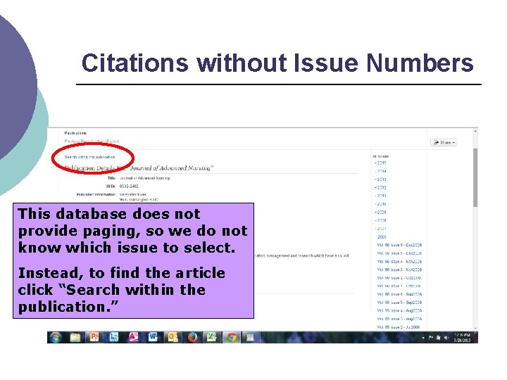Open the Windows Start menu orb
Image resolution: width=507 pixels, height=380 pixels.
pos(56,337)
